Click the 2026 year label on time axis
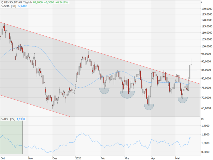Screen dimensions: 213x160 click(78, 158)
